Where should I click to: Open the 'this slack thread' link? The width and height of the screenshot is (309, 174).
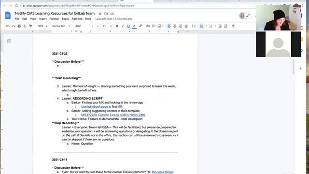[x=163, y=172]
